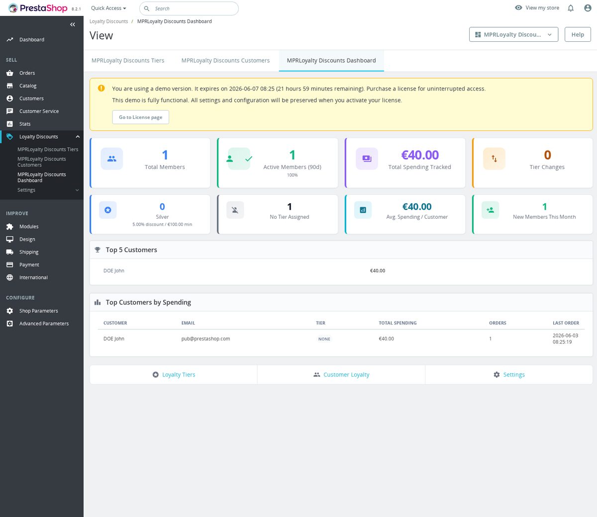Screen dimensions: 597x517
Task: Collapse sidebar with double chevron icon
Action: click(73, 24)
